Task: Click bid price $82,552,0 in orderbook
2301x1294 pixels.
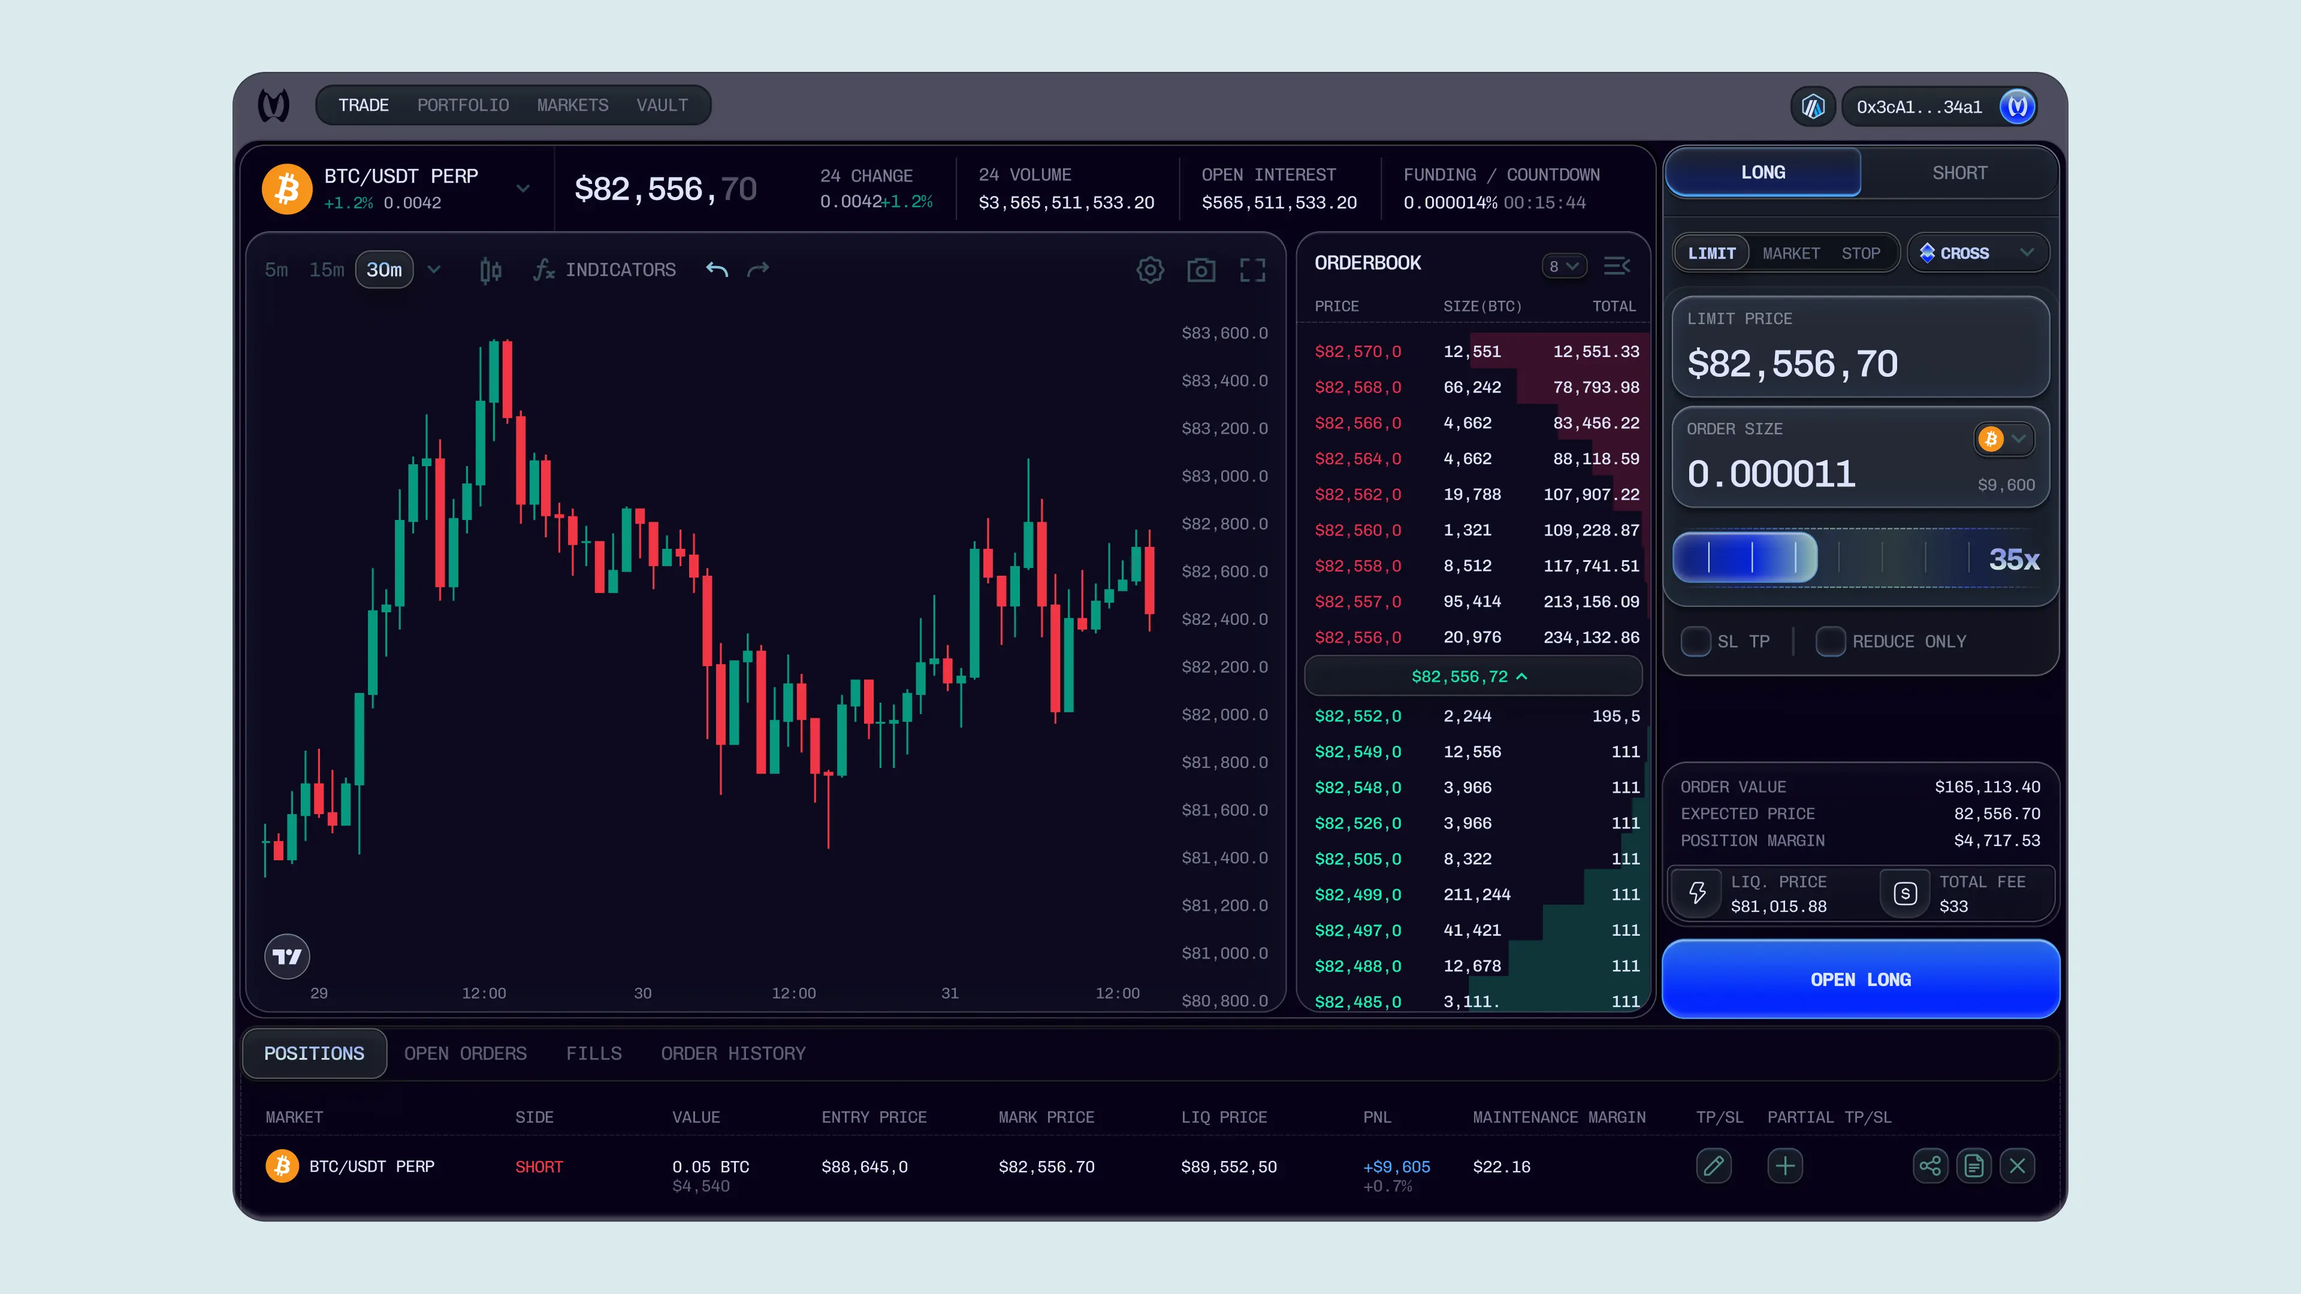Action: coord(1358,716)
